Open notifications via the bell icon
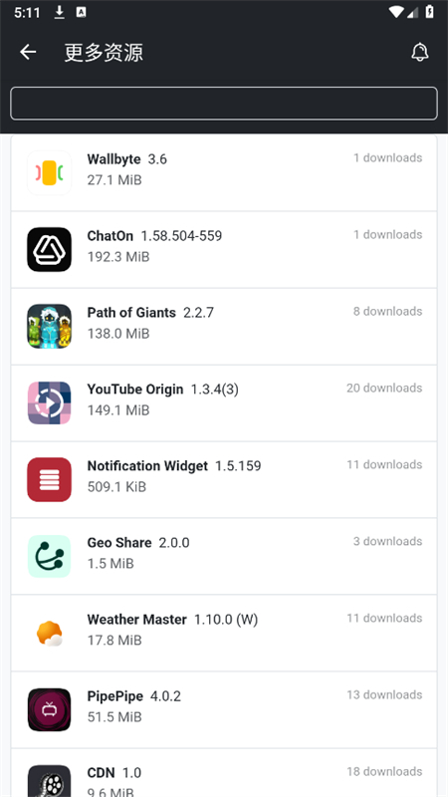 [419, 52]
